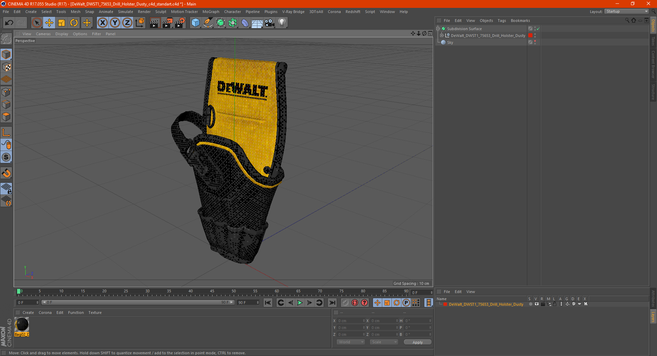This screenshot has width=657, height=356.
Task: Add a Floor environment object
Action: [257, 23]
